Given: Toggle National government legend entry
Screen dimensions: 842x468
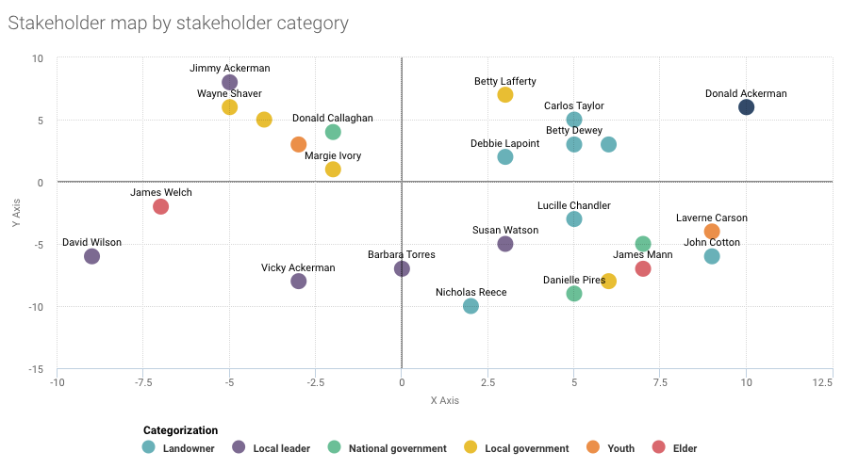Looking at the screenshot, I should pyautogui.click(x=397, y=448).
